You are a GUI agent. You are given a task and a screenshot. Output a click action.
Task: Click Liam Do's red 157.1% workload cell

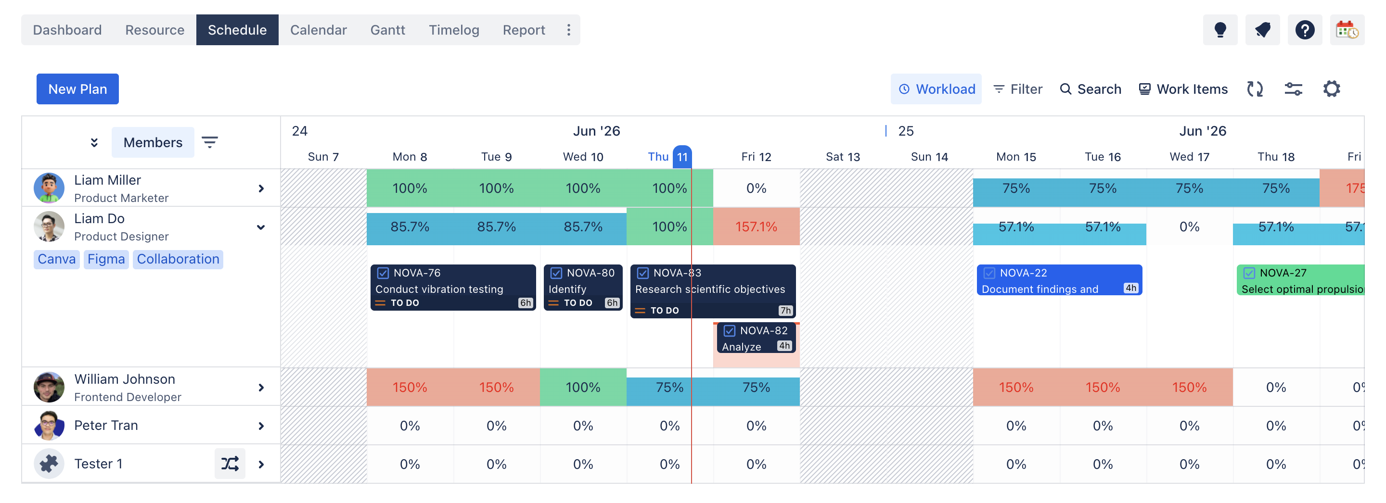pyautogui.click(x=756, y=227)
